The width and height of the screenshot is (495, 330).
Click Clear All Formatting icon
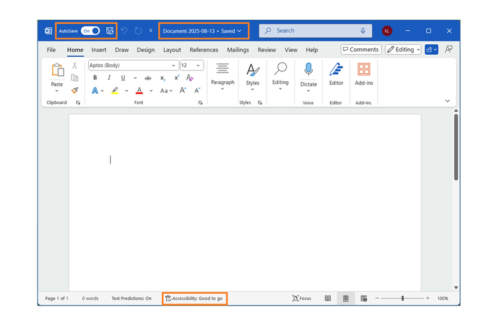click(x=189, y=78)
